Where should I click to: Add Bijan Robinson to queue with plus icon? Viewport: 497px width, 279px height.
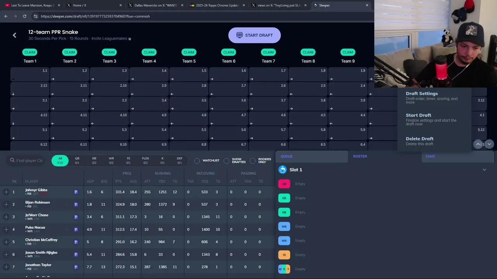[6, 204]
